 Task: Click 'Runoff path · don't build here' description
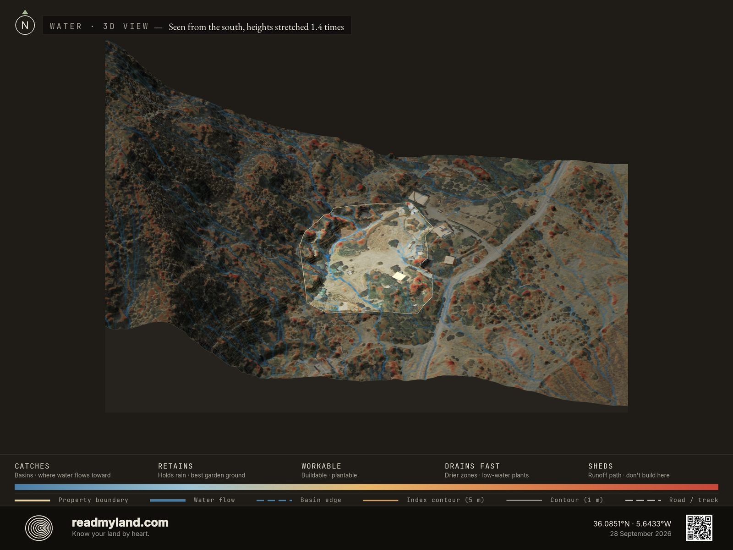point(629,475)
